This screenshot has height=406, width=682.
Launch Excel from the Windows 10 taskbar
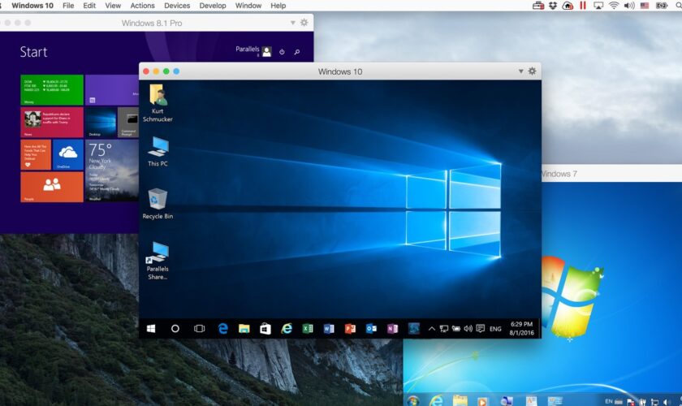point(308,329)
